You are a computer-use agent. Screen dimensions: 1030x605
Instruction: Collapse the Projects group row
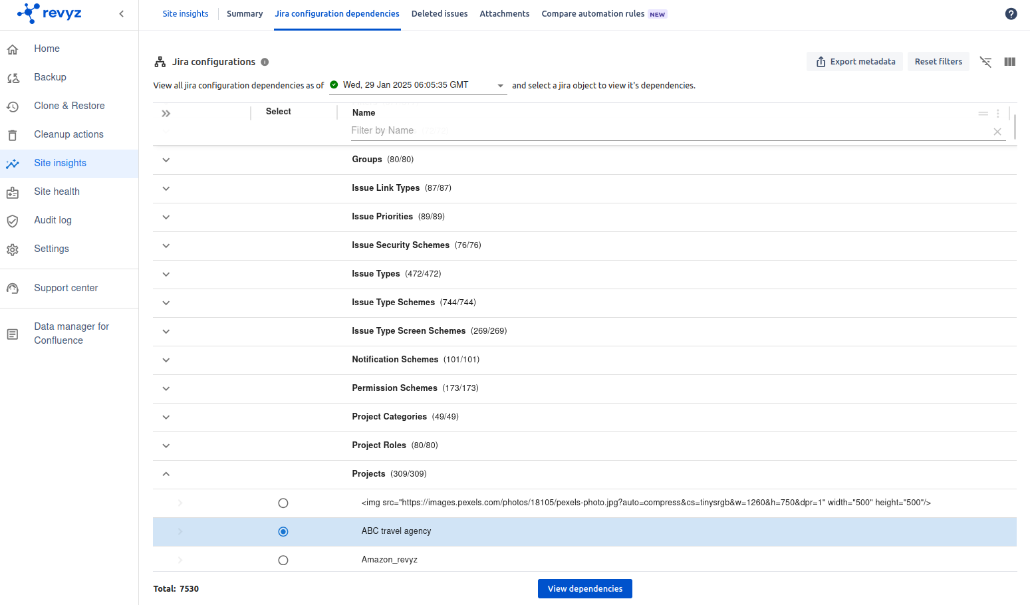(x=166, y=474)
